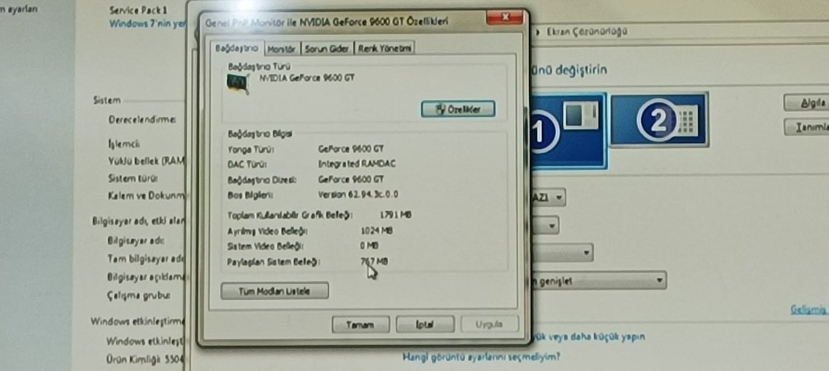Open the büyük veya daha küçük yapın link
The image size is (829, 371).
point(589,336)
